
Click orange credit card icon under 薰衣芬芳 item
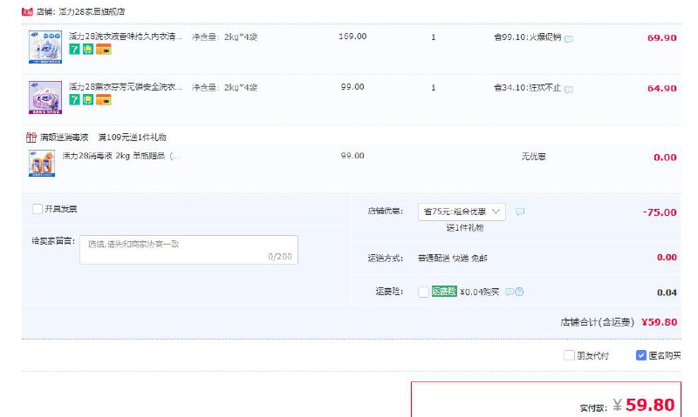(103, 100)
